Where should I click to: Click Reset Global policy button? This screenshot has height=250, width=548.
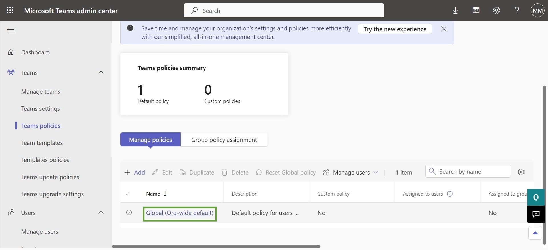pos(286,172)
